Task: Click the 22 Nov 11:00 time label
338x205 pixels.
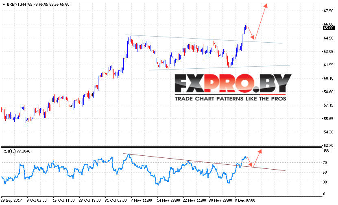Action: (194, 201)
